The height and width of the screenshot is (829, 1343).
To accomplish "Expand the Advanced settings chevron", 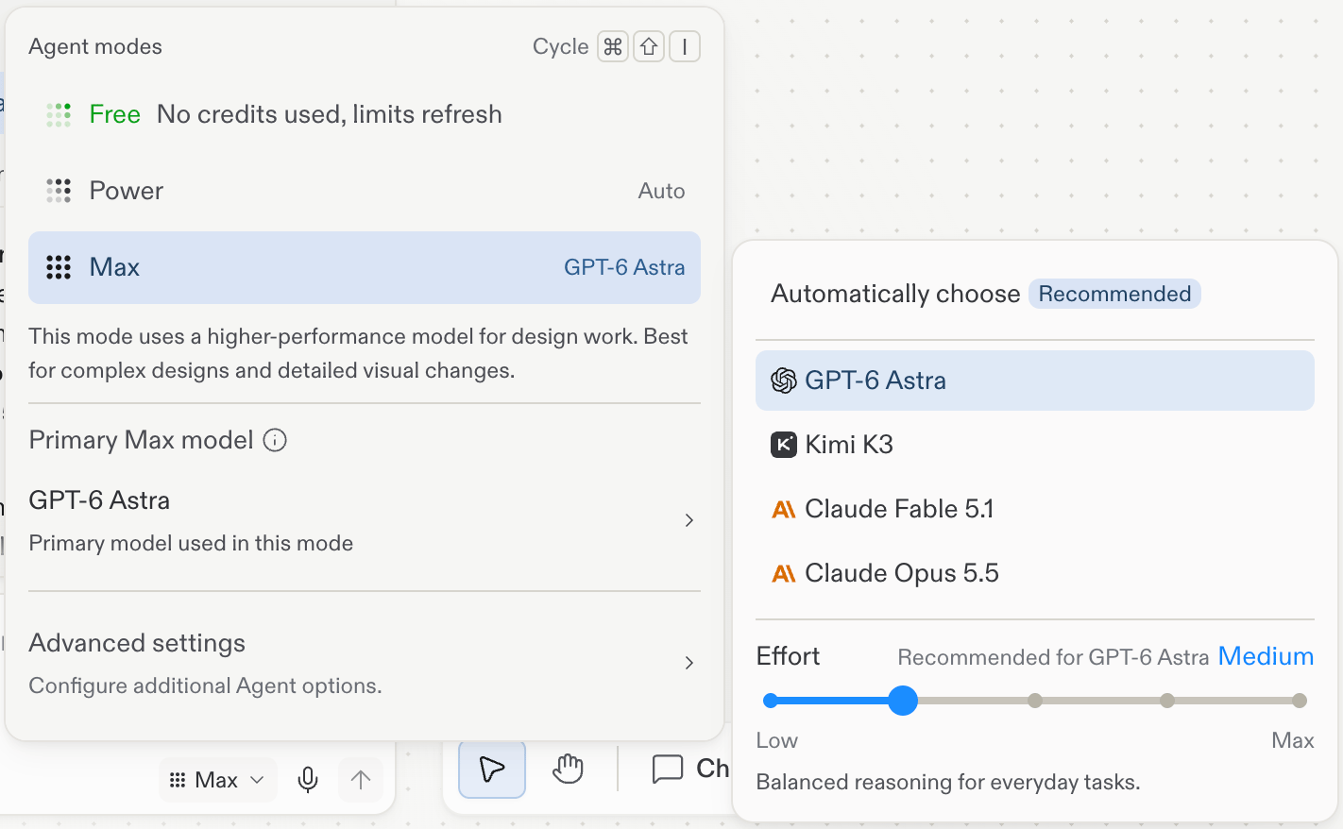I will click(689, 663).
